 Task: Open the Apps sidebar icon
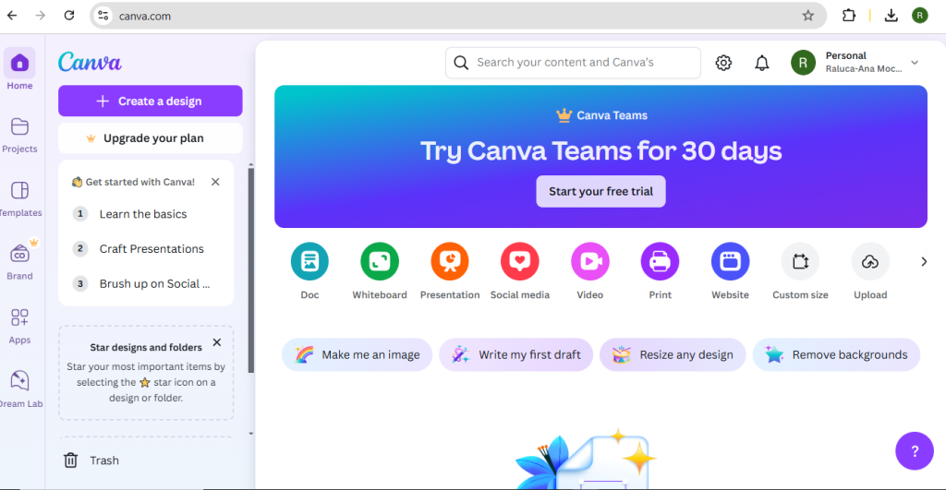click(19, 317)
